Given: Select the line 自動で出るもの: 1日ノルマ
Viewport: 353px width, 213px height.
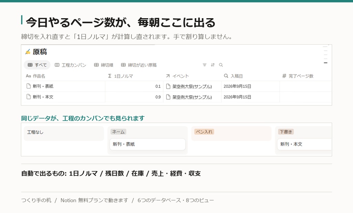Looking at the screenshot, I should point(111,173).
